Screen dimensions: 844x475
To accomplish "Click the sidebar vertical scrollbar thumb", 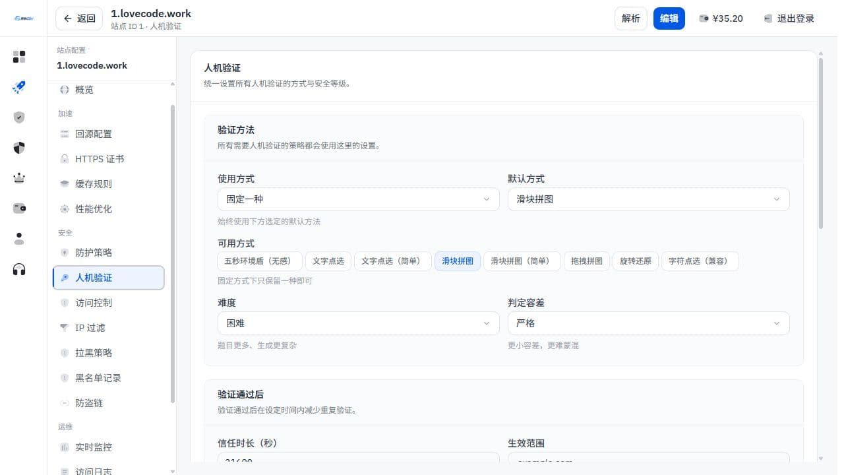I will tap(173, 254).
